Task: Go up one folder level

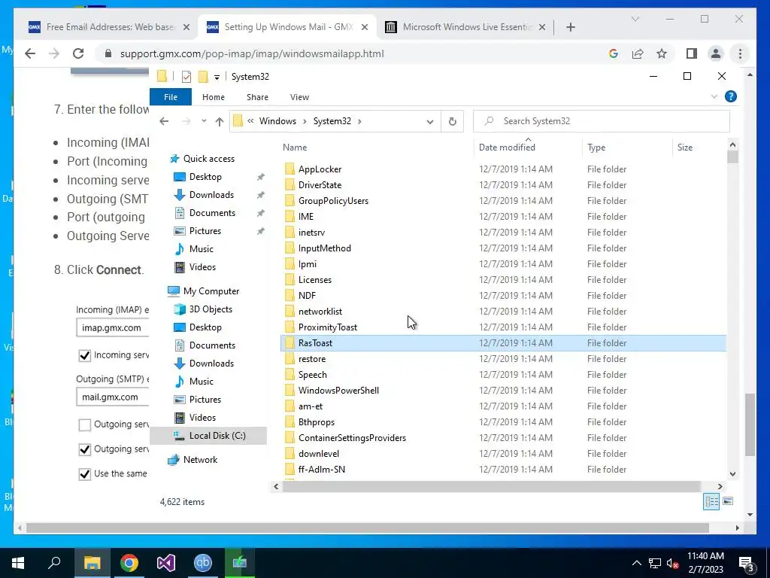Action: pos(219,121)
